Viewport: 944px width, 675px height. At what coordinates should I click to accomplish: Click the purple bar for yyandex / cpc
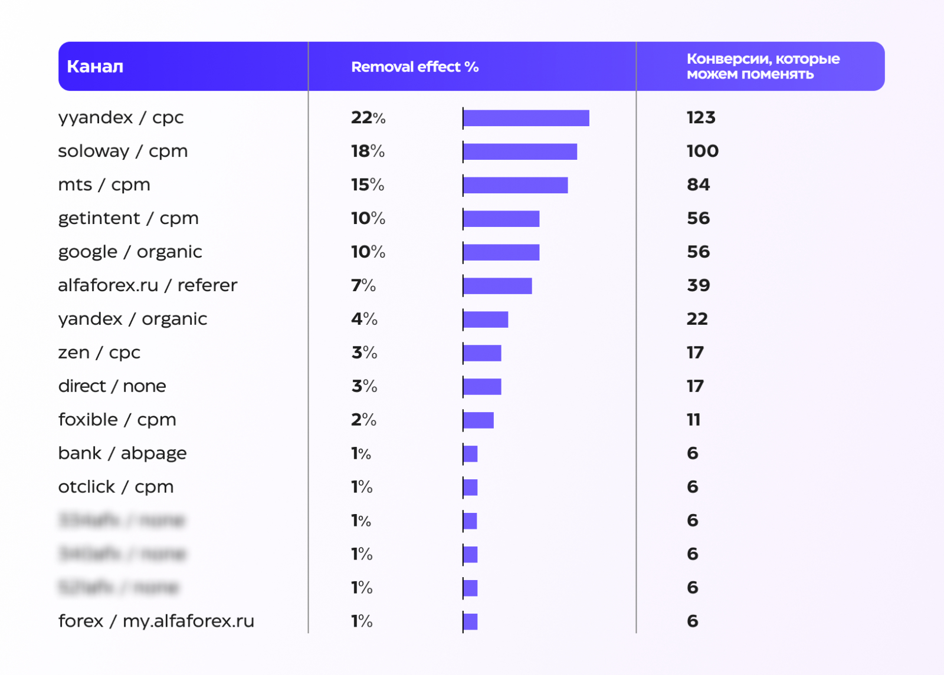[x=526, y=118]
